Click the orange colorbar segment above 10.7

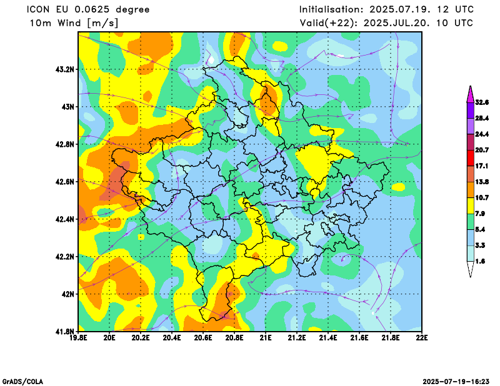(x=471, y=190)
